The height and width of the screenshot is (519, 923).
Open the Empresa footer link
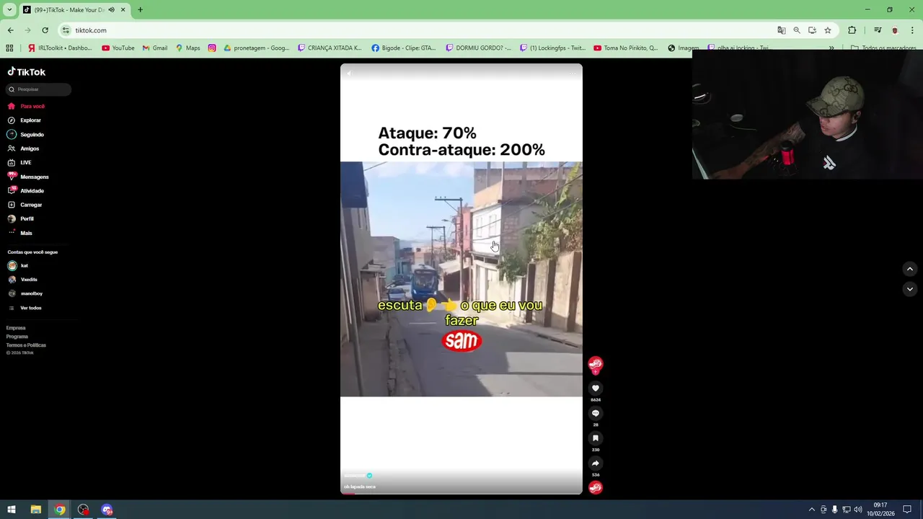(x=16, y=328)
